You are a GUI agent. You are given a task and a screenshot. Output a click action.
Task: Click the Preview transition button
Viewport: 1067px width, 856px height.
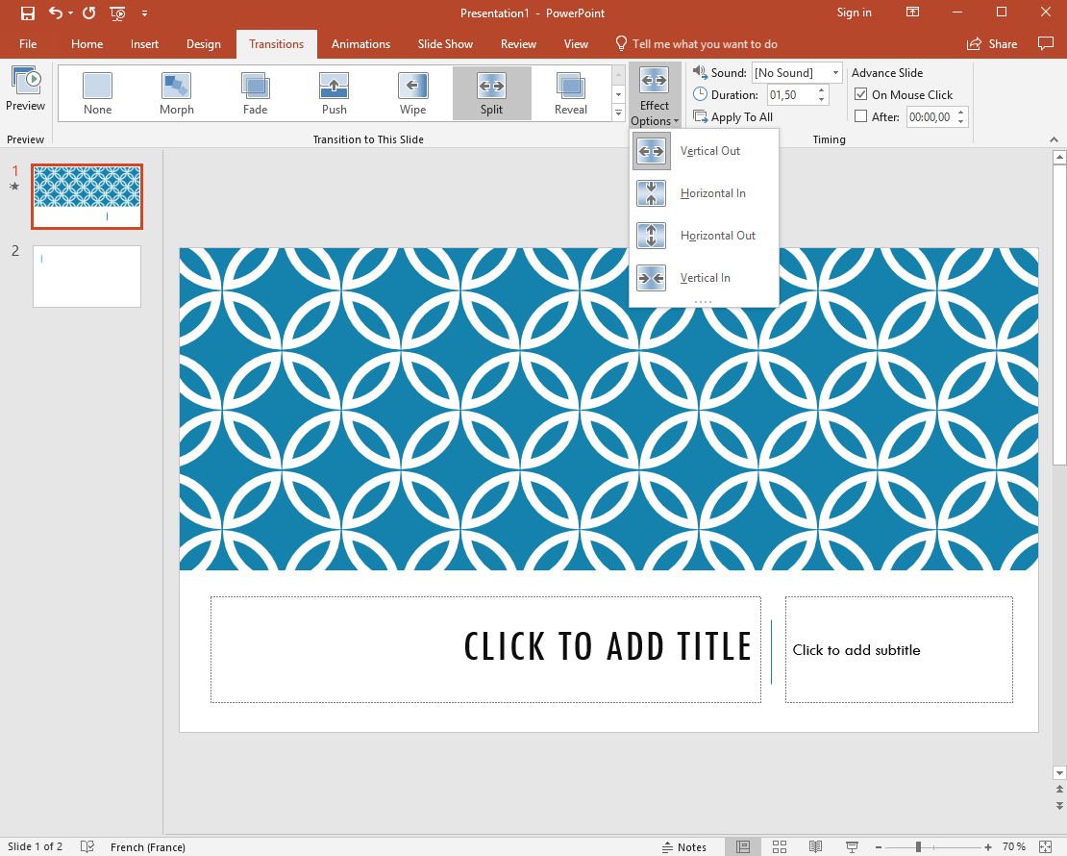point(25,89)
